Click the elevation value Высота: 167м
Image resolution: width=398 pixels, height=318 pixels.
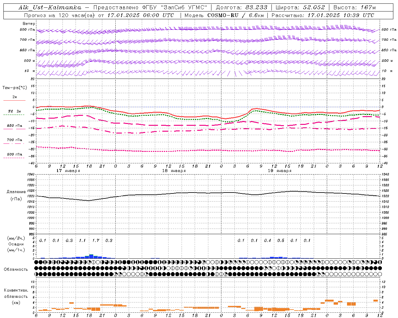354,7
